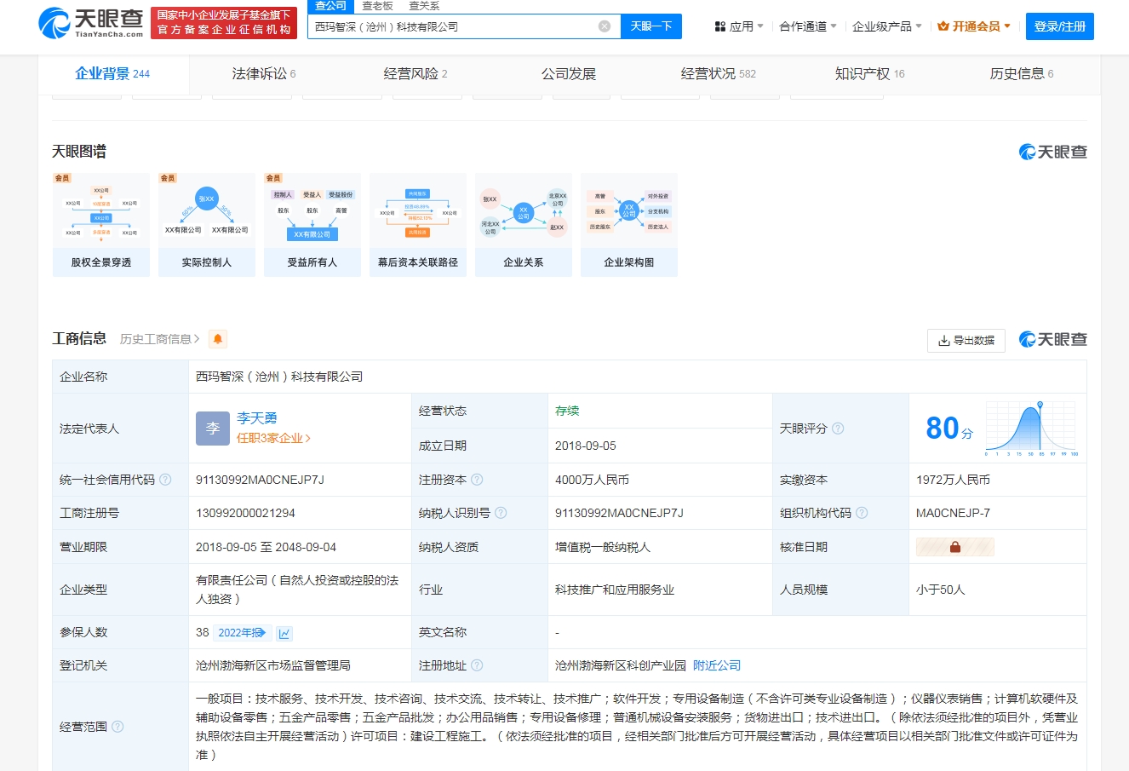This screenshot has height=771, width=1129.
Task: Switch to 企业背景 tab
Action: 112,74
